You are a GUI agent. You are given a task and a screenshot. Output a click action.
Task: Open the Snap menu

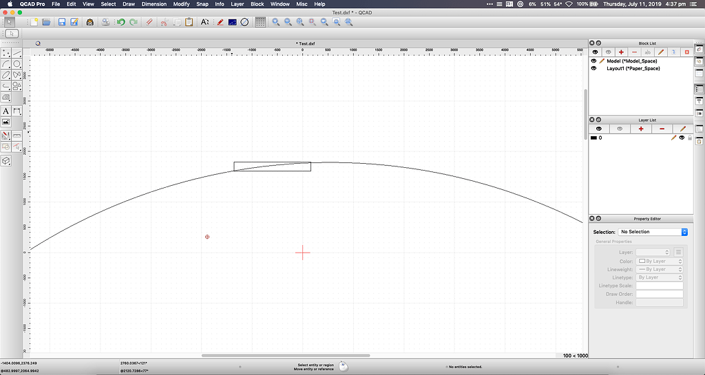(202, 4)
